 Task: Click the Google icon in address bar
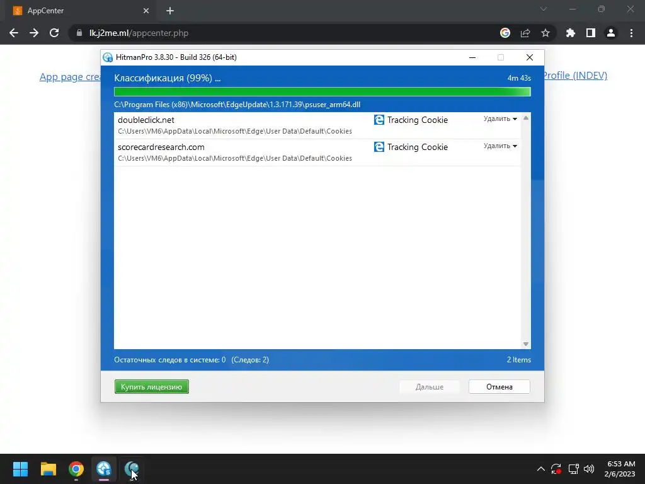(505, 33)
